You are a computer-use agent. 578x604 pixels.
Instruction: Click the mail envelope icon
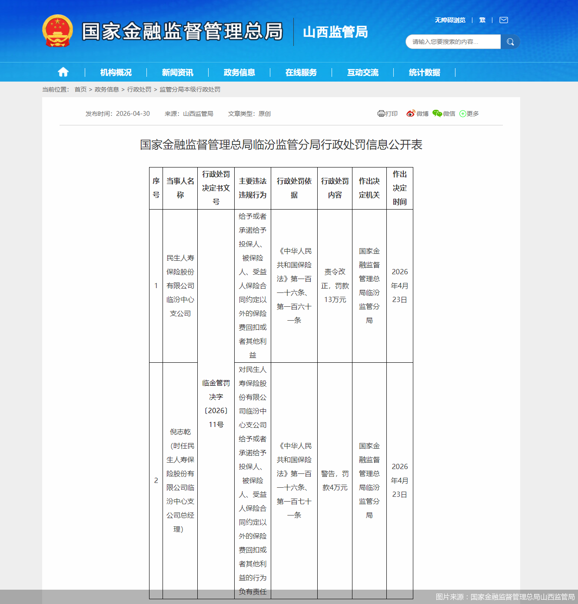504,20
